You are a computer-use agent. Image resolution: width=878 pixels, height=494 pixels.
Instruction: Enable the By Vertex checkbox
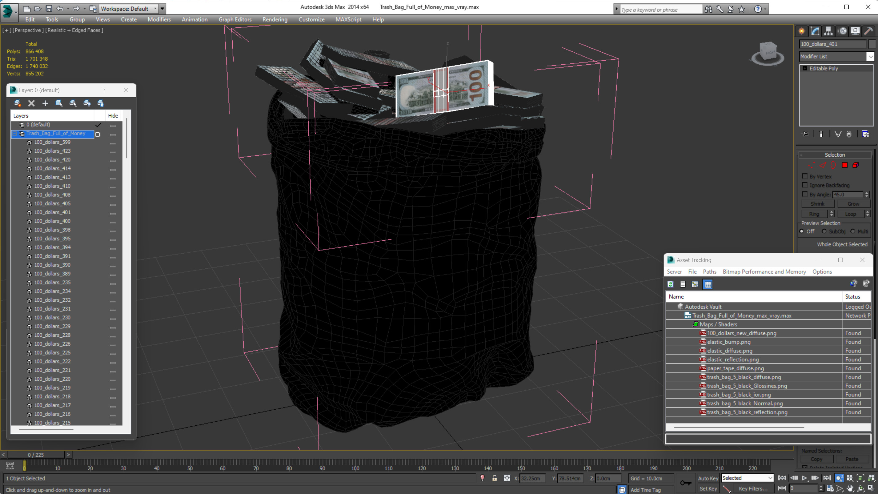[805, 176]
